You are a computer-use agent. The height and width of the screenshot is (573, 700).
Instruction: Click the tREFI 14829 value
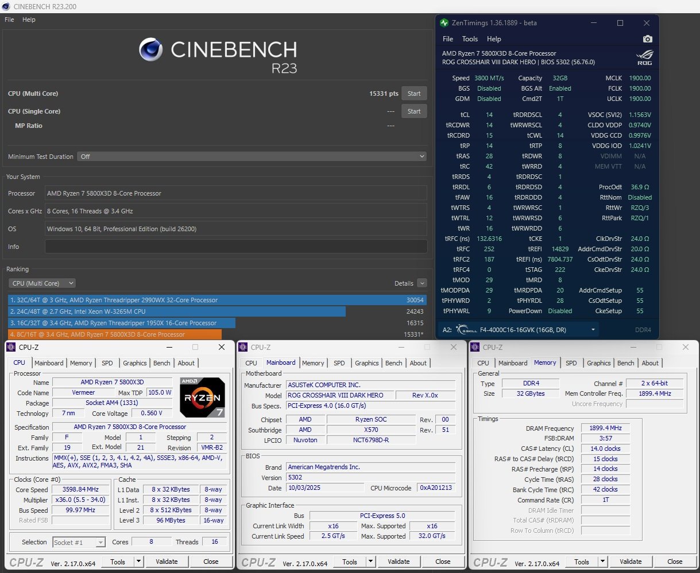560,249
